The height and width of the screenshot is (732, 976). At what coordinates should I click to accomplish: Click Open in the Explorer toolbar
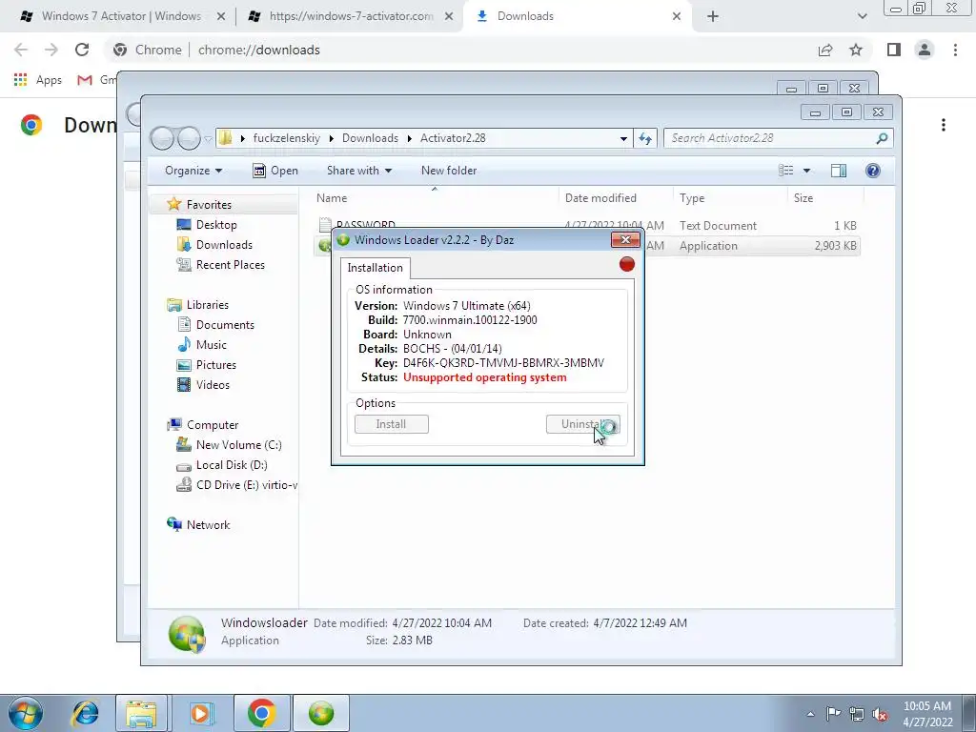[x=275, y=171]
